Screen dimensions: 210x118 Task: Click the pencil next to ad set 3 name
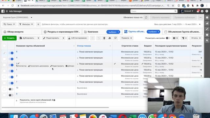coord(19,63)
